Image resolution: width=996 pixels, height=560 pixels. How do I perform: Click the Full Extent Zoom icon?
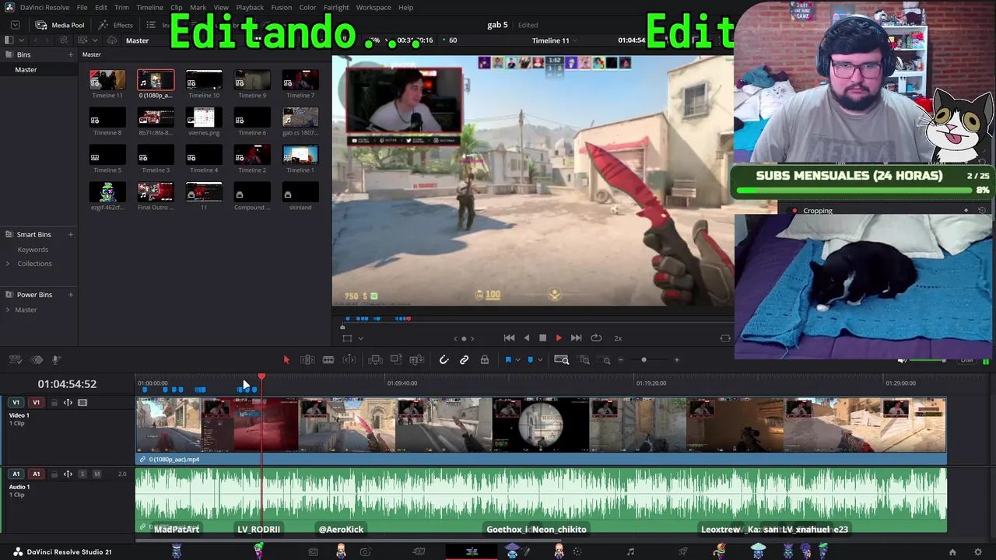coord(562,359)
